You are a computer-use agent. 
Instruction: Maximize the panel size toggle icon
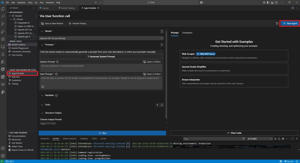[292, 139]
